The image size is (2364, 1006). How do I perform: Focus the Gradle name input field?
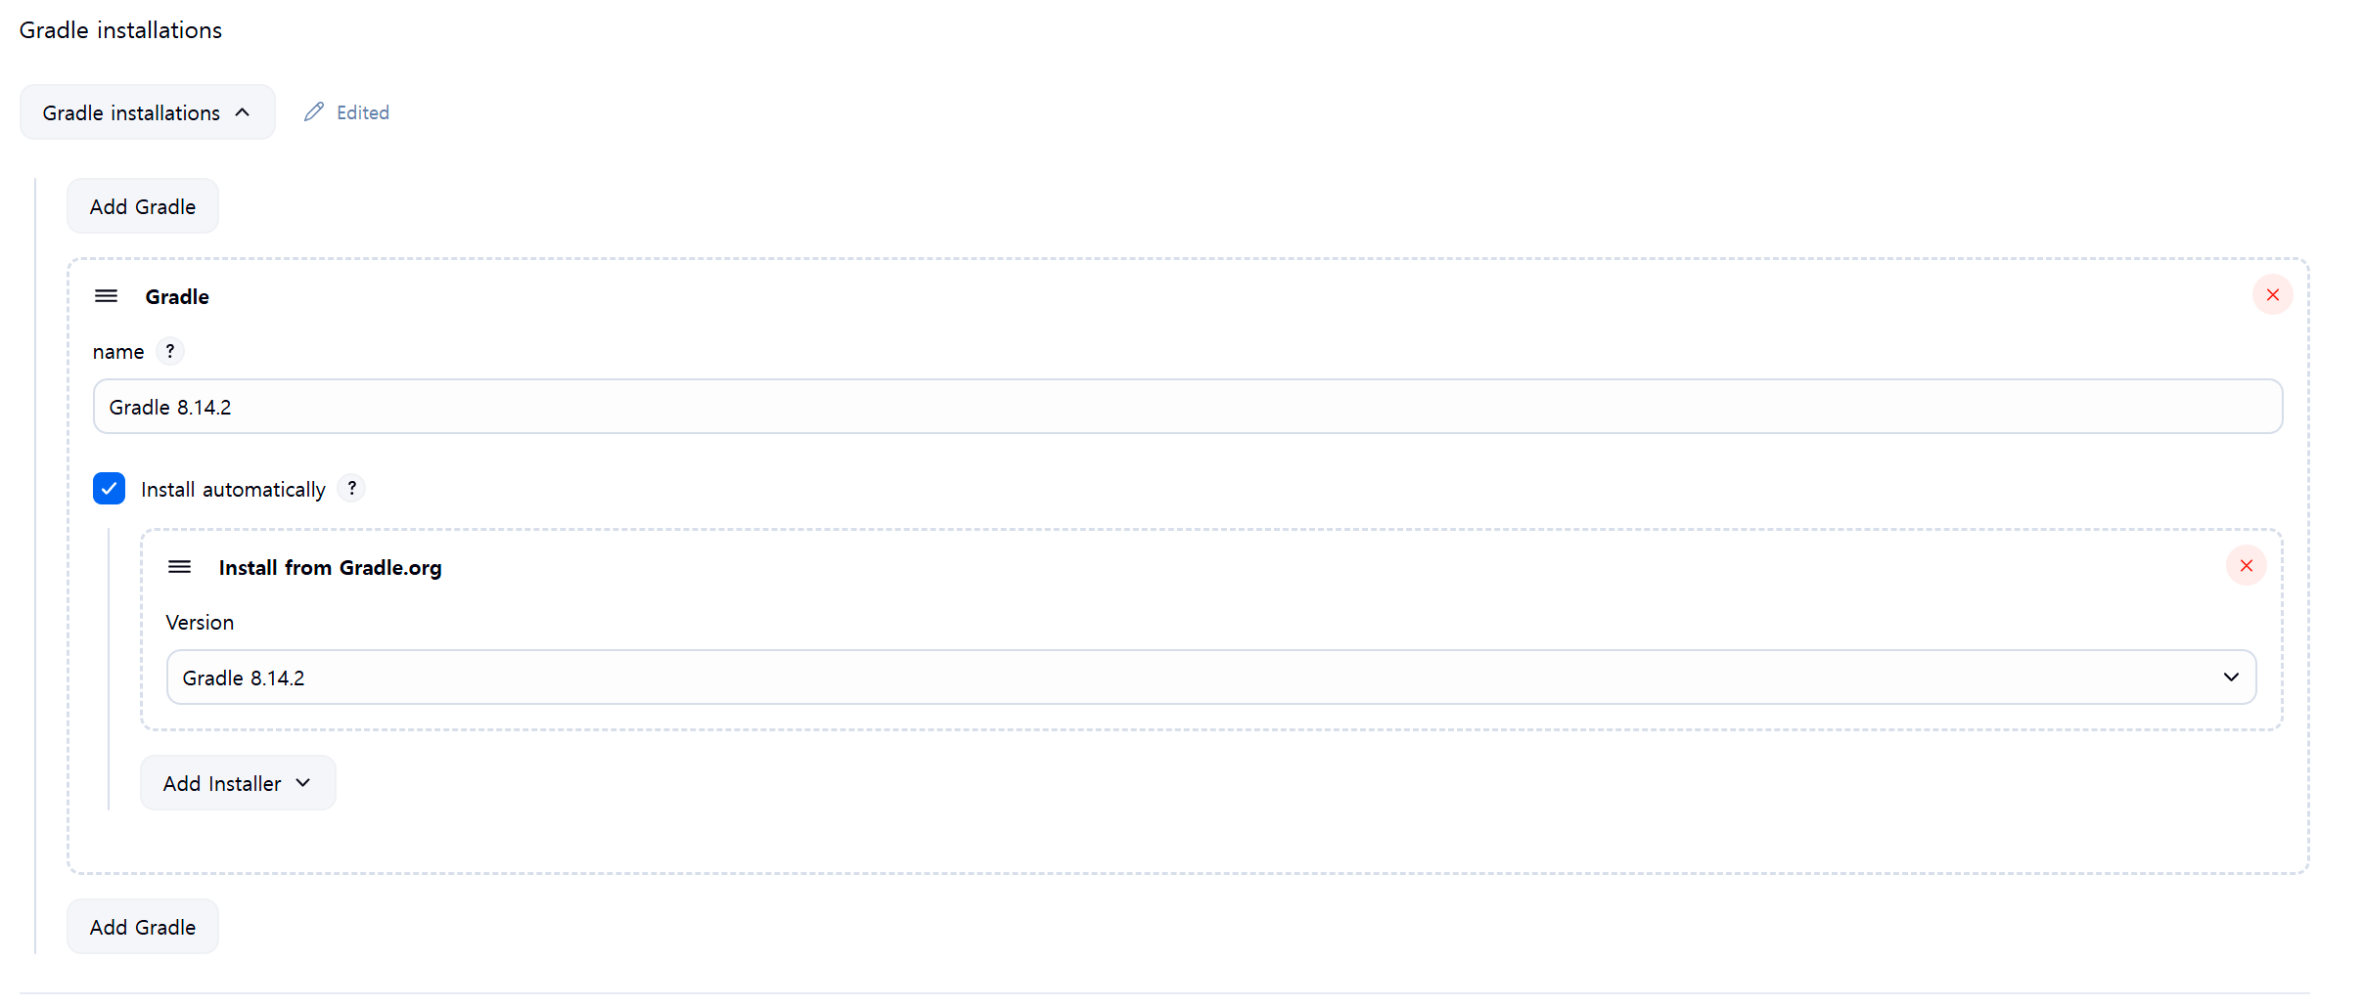click(1187, 407)
